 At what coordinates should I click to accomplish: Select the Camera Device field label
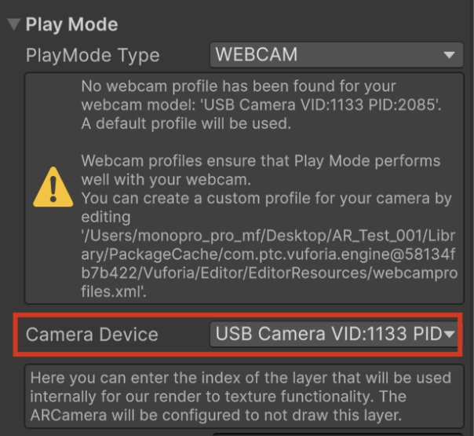(92, 335)
